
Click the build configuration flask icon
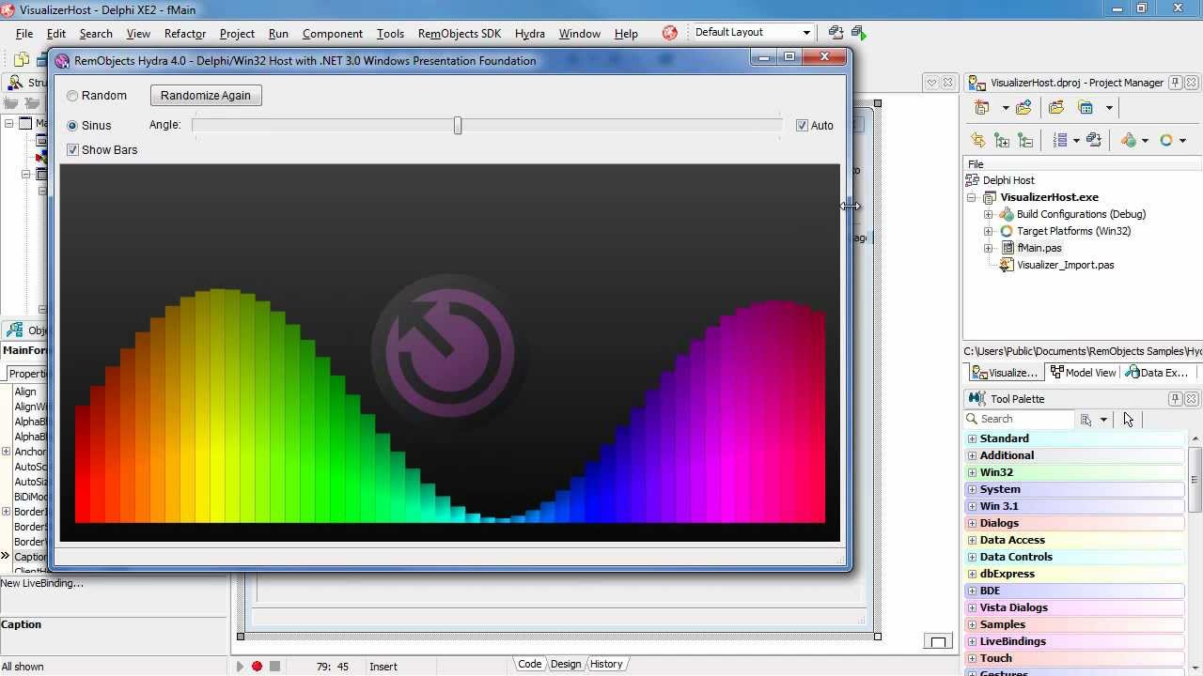pyautogui.click(x=1130, y=141)
